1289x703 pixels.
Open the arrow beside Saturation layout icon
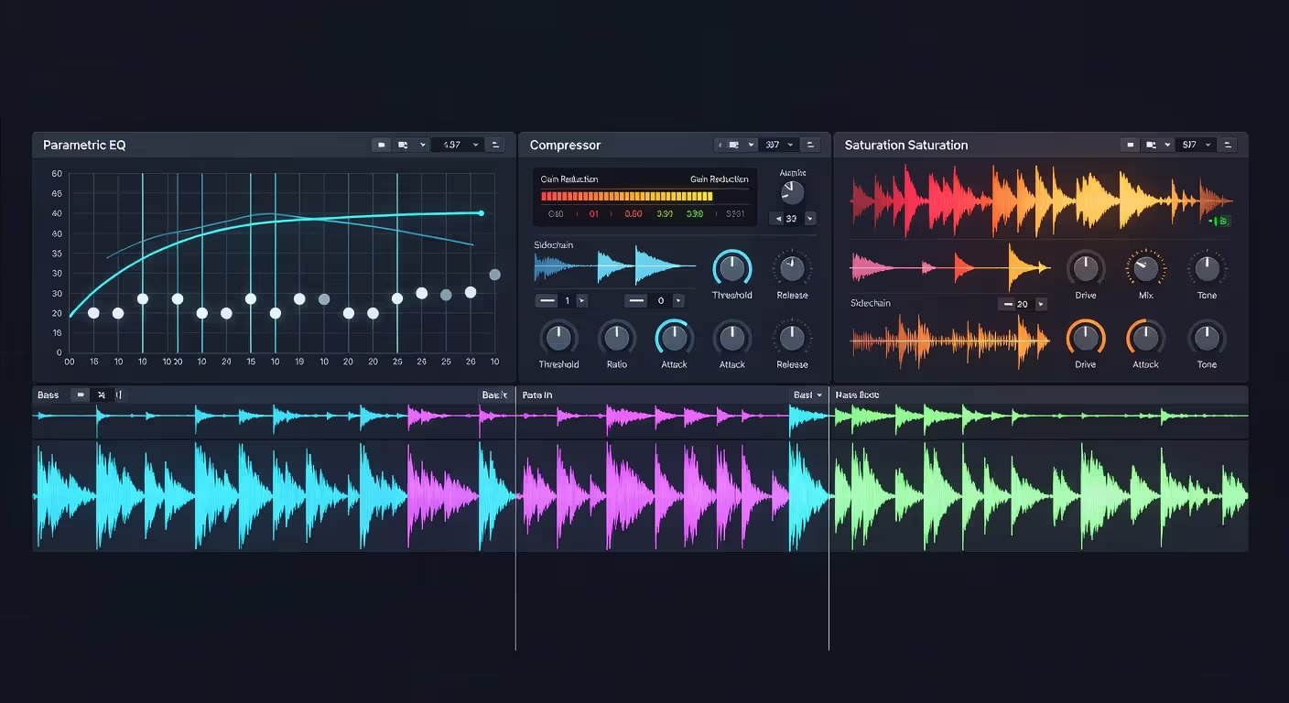(x=1167, y=145)
